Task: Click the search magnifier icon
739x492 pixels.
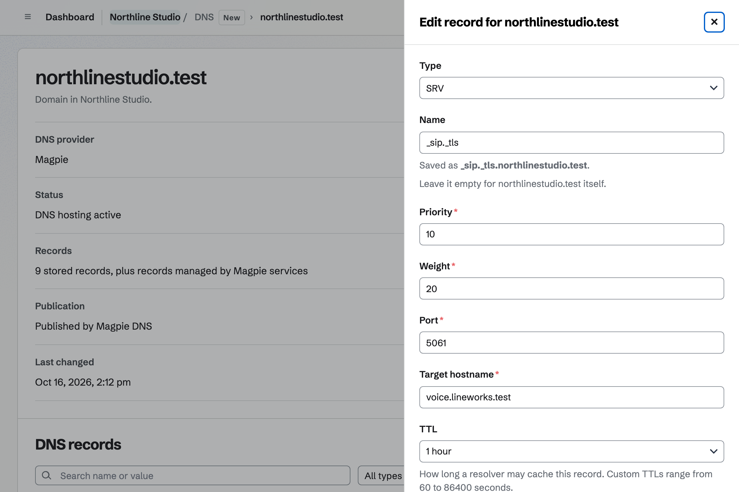Action: [46, 475]
